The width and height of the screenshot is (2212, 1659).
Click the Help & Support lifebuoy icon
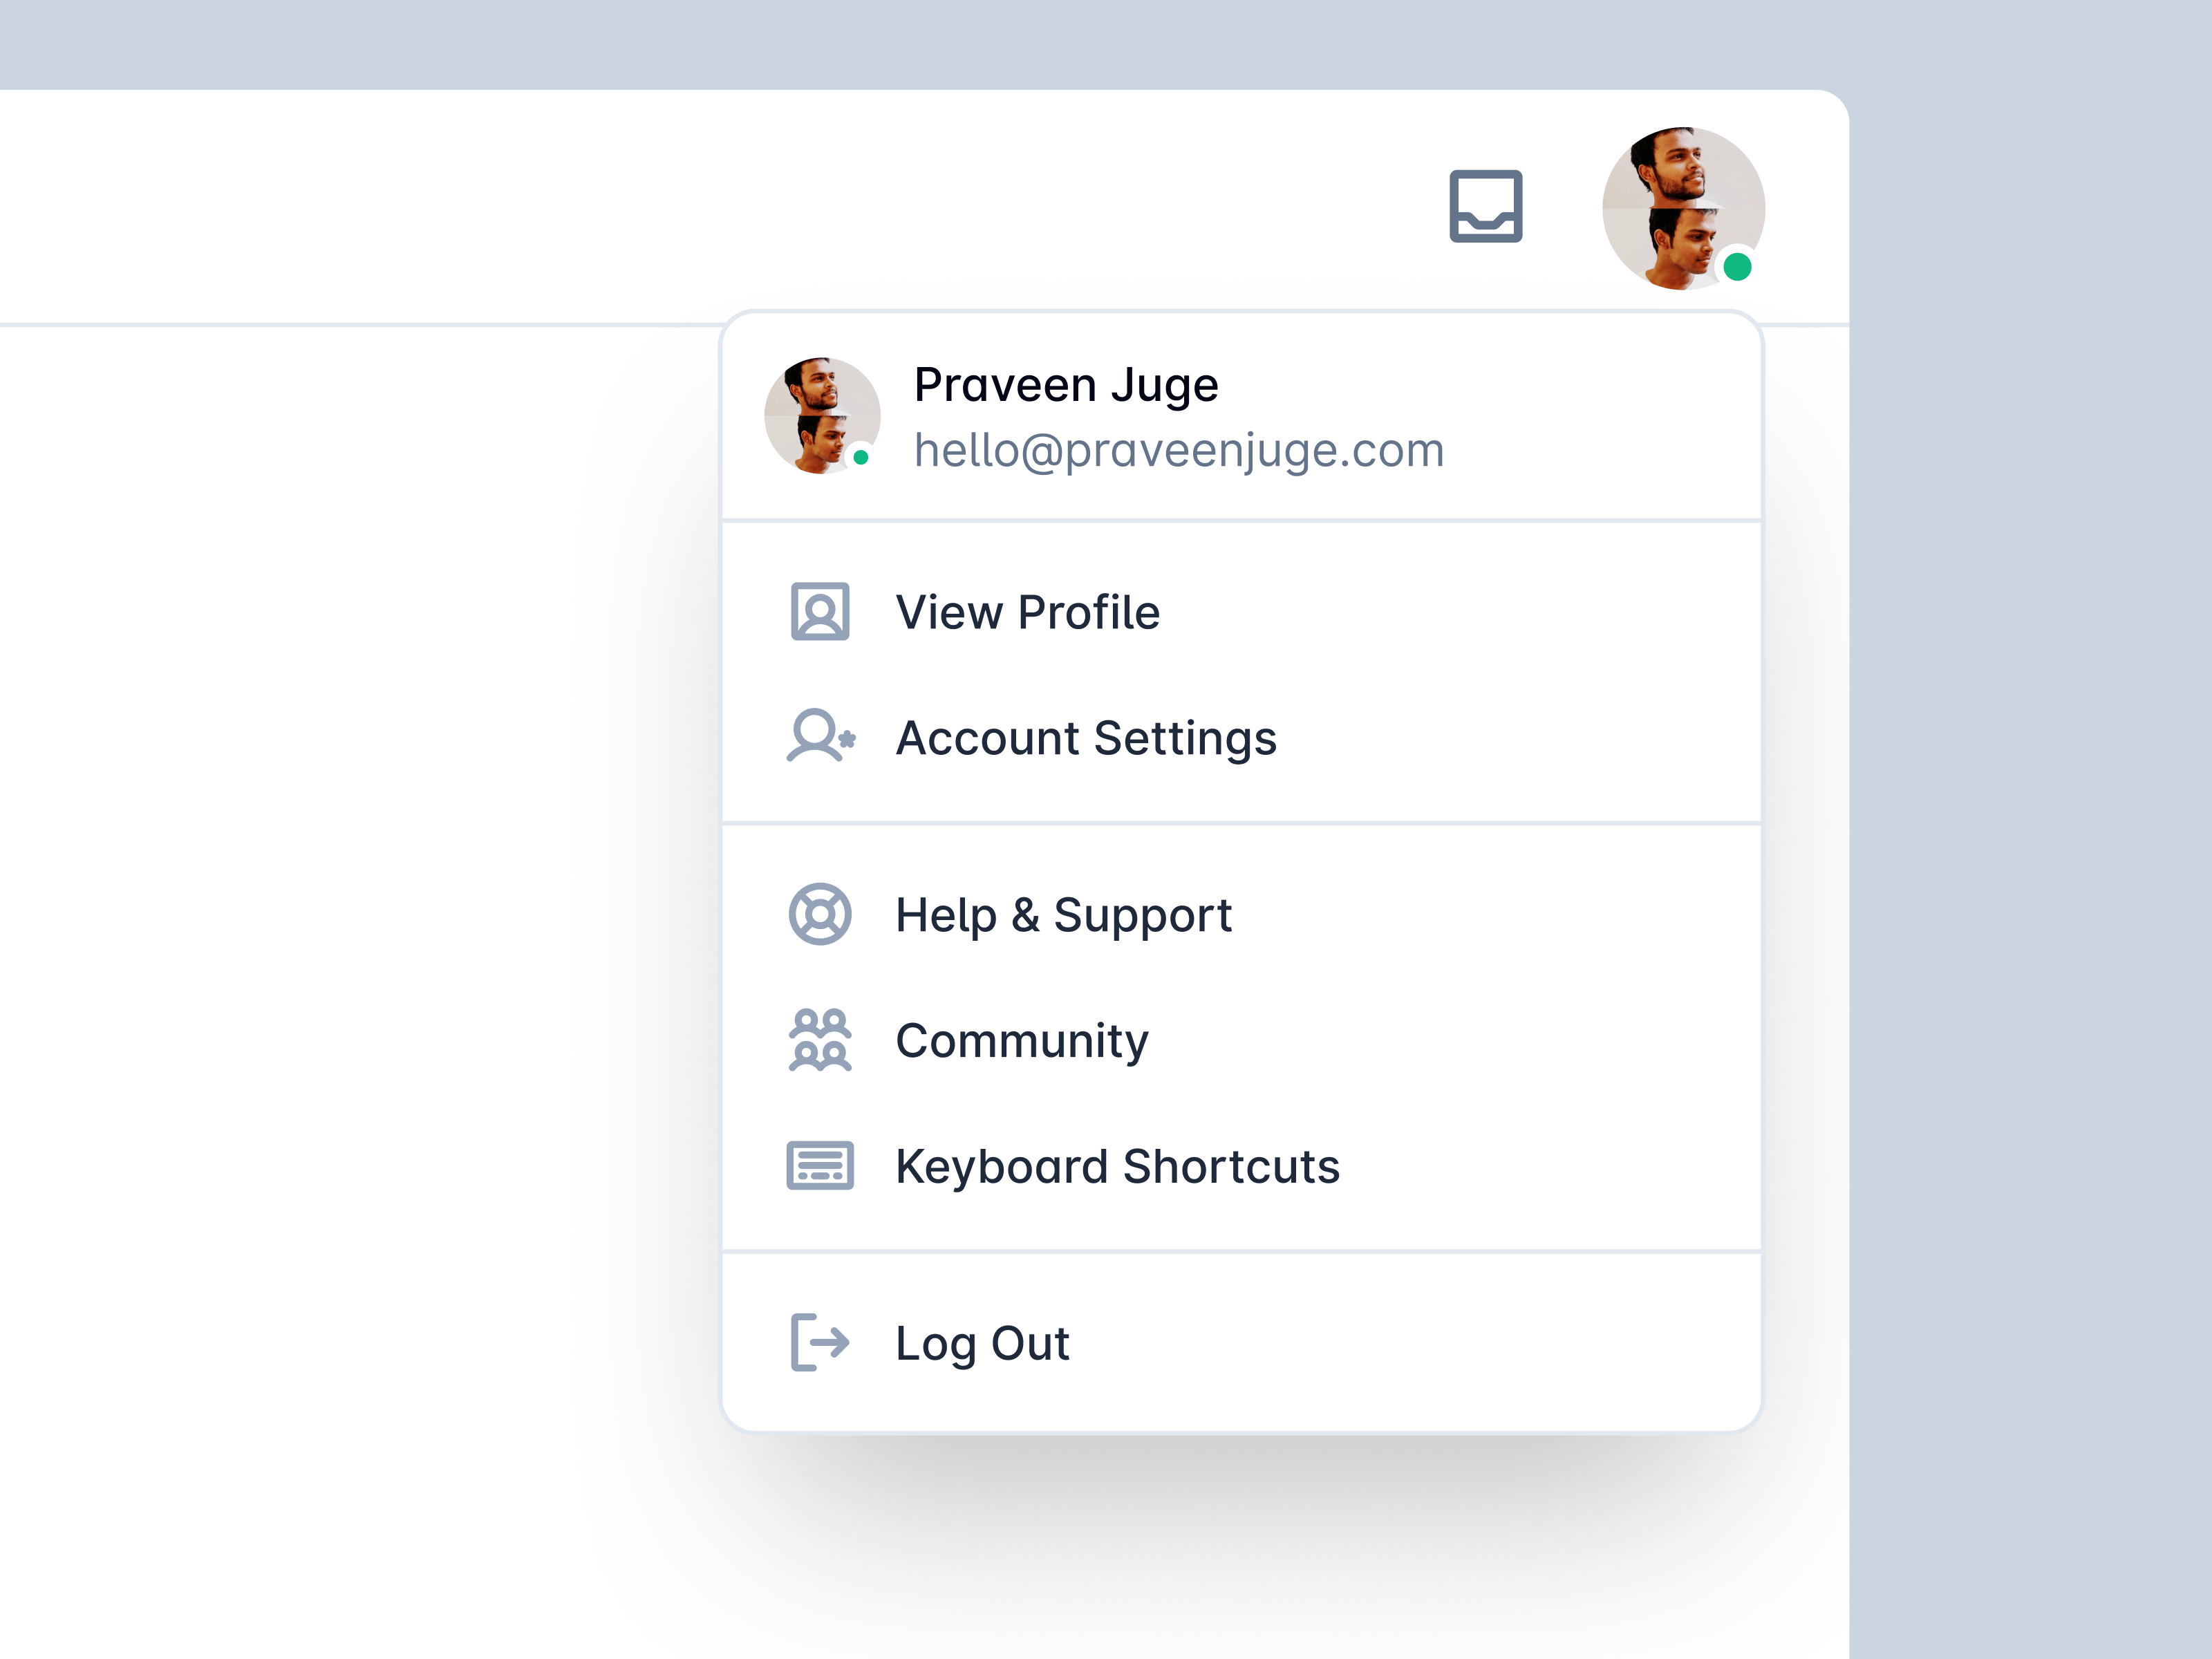tap(820, 914)
